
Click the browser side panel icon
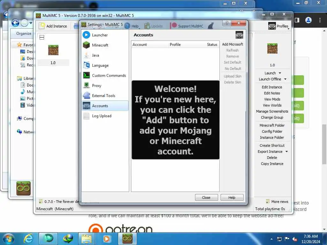tap(297, 20)
